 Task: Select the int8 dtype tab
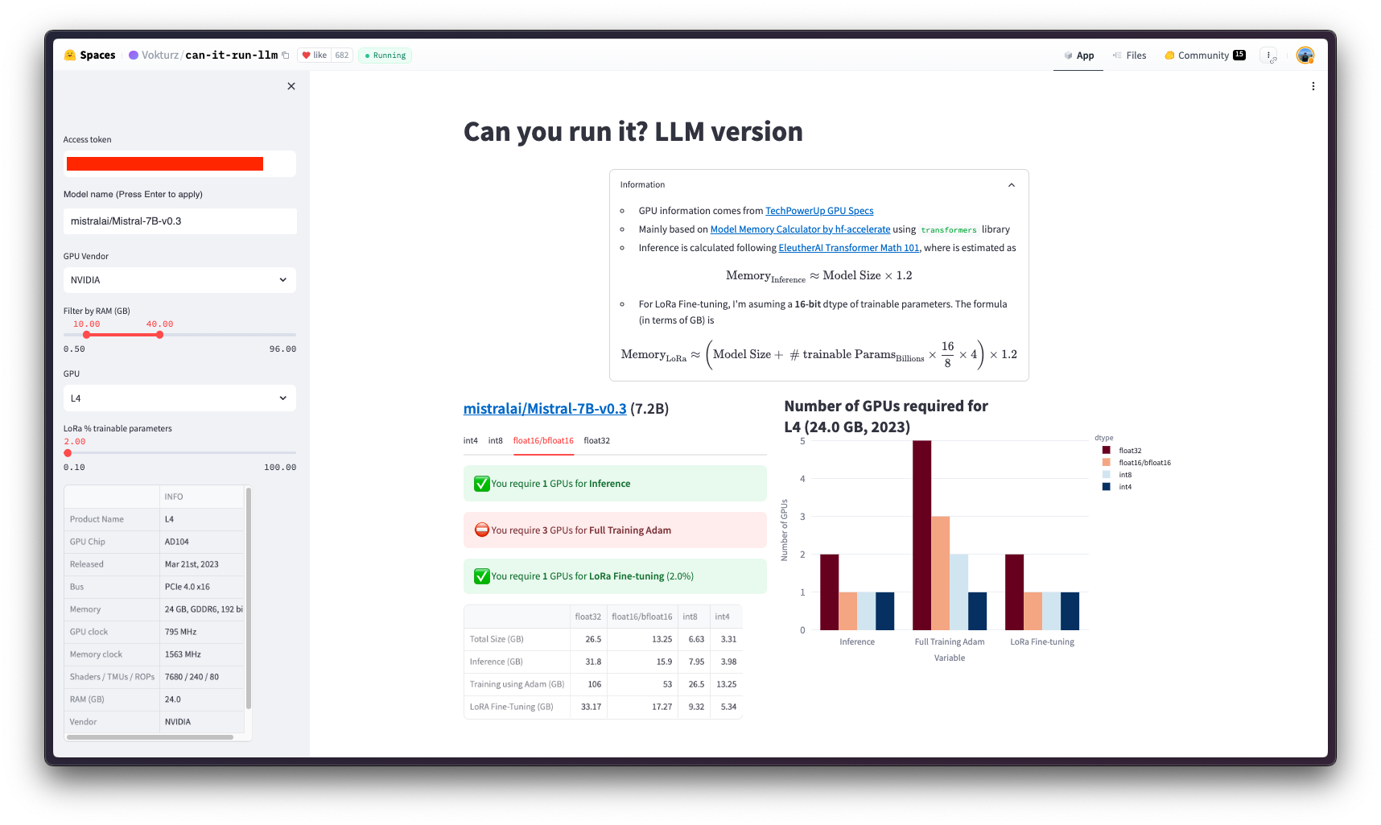point(496,441)
